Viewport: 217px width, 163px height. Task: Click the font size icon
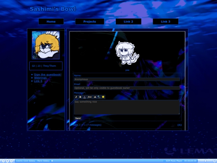click(95, 97)
